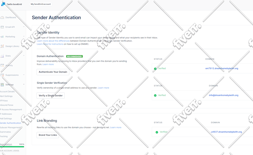Expand the Suppressions menu chevron
The height and width of the screenshot is (155, 253).
tap(24, 75)
